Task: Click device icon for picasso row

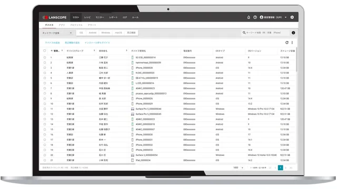Action: [132, 93]
